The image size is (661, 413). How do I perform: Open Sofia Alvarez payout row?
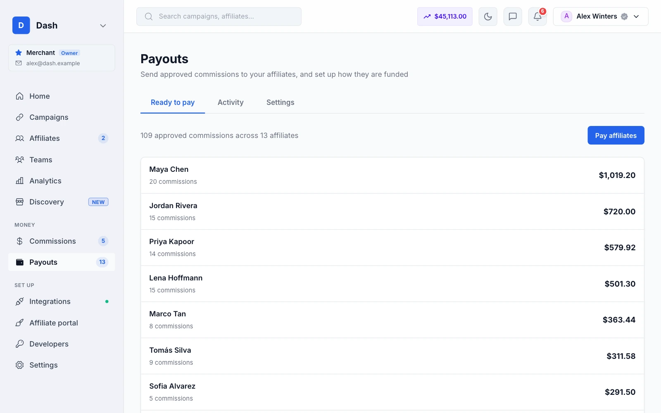[x=392, y=392]
